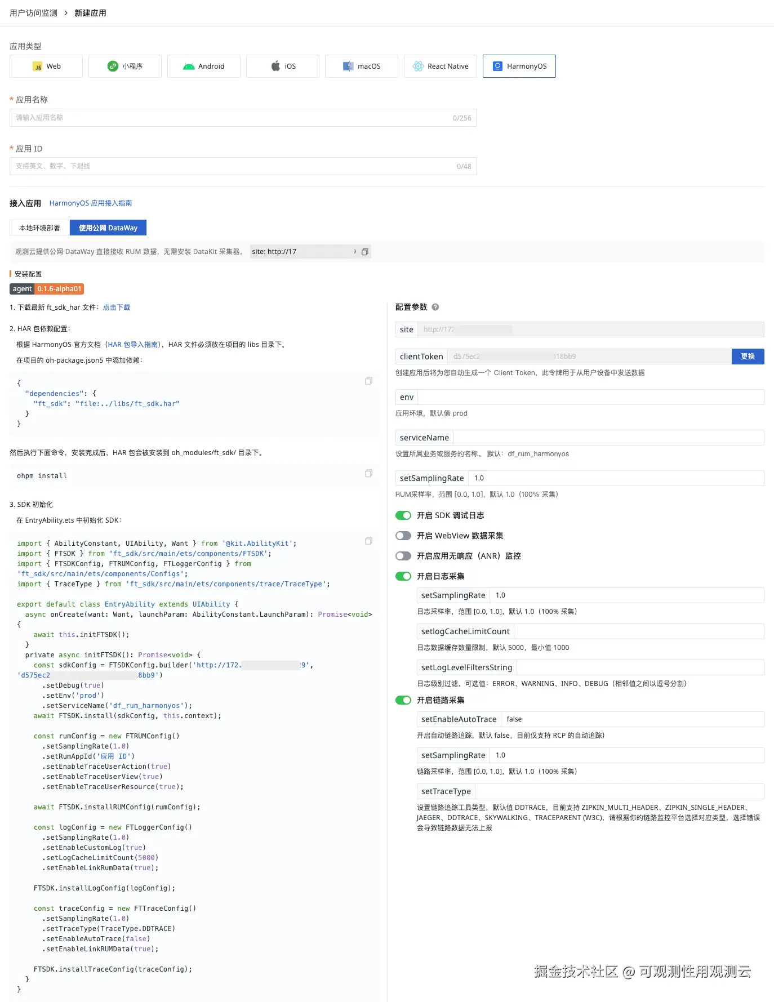The width and height of the screenshot is (774, 1002).
Task: Click the help icon beside 配置参数
Action: (x=435, y=307)
